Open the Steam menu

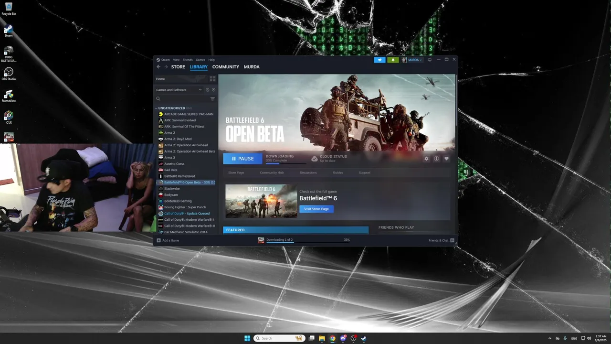165,60
